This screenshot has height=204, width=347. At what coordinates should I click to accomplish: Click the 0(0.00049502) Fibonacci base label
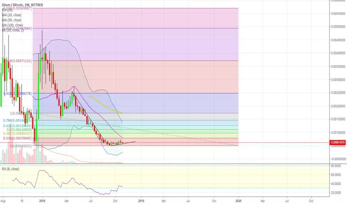[x=21, y=146]
